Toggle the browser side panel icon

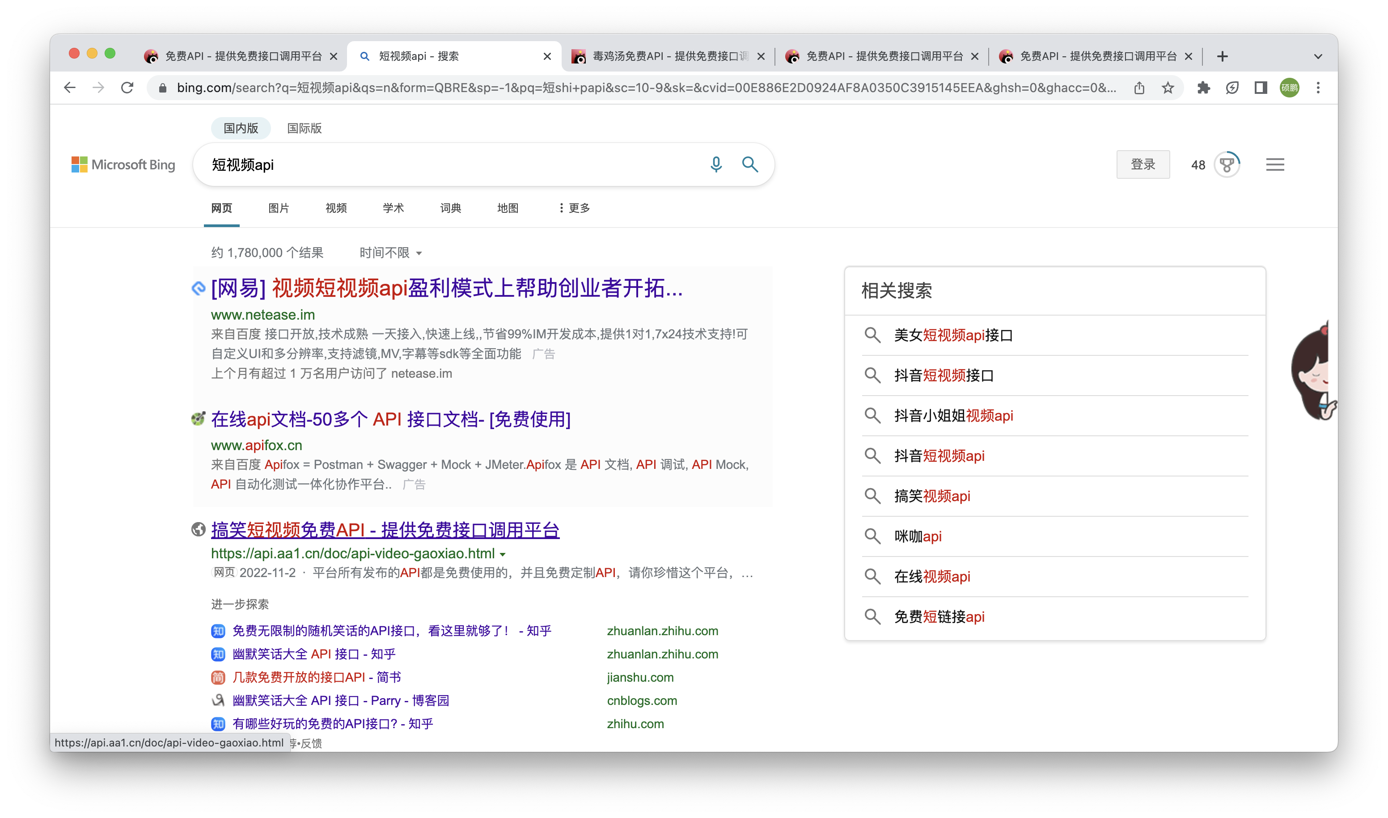click(1261, 88)
